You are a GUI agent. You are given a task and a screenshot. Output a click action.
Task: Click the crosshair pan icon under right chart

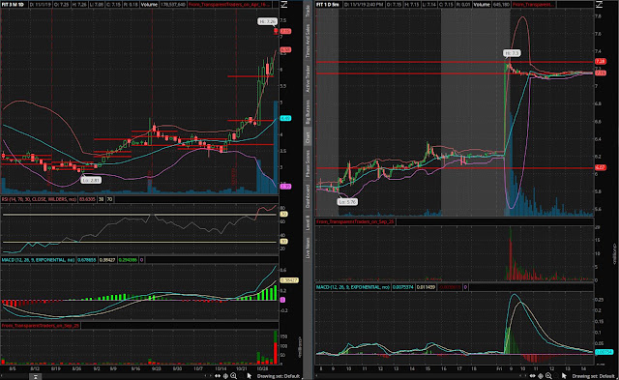pyautogui.click(x=541, y=376)
